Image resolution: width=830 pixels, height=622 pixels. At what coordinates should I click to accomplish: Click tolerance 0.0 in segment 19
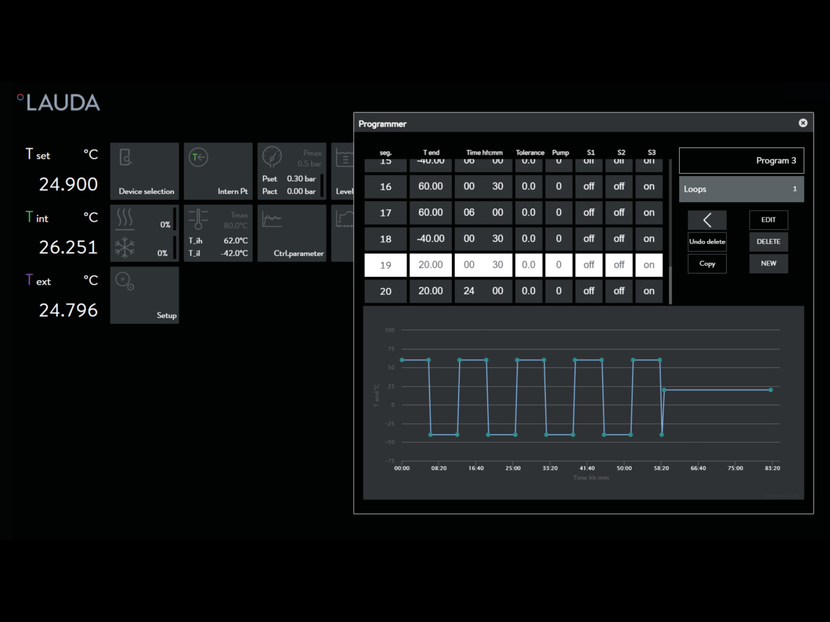tap(529, 265)
